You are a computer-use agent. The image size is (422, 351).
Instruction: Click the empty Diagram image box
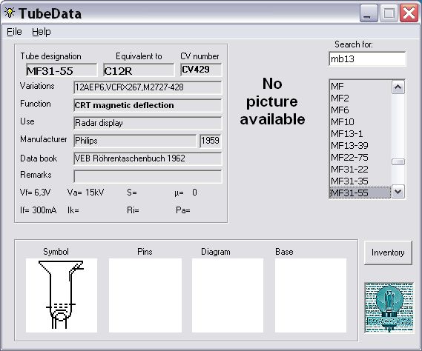point(228,295)
